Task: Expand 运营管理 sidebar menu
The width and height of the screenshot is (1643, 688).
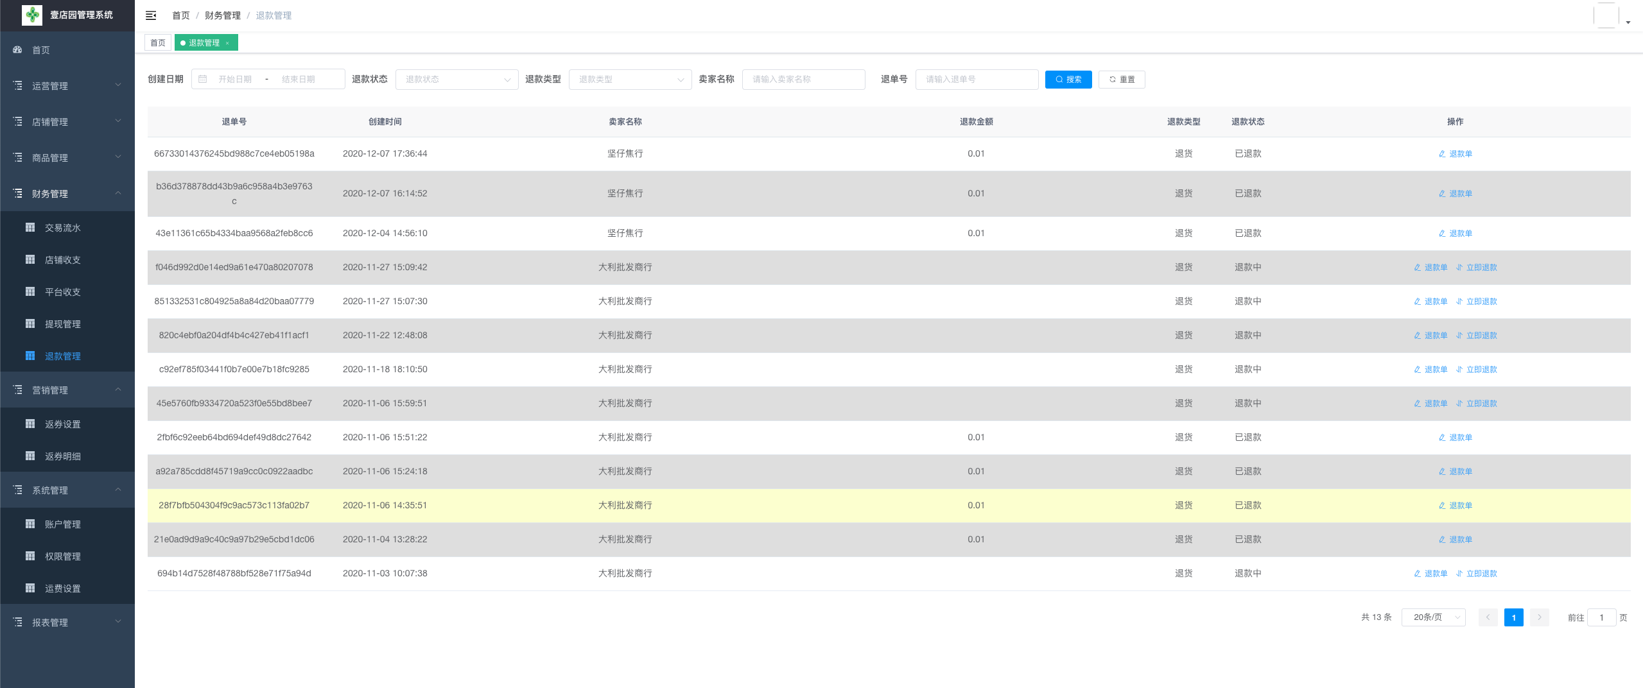Action: click(x=67, y=86)
